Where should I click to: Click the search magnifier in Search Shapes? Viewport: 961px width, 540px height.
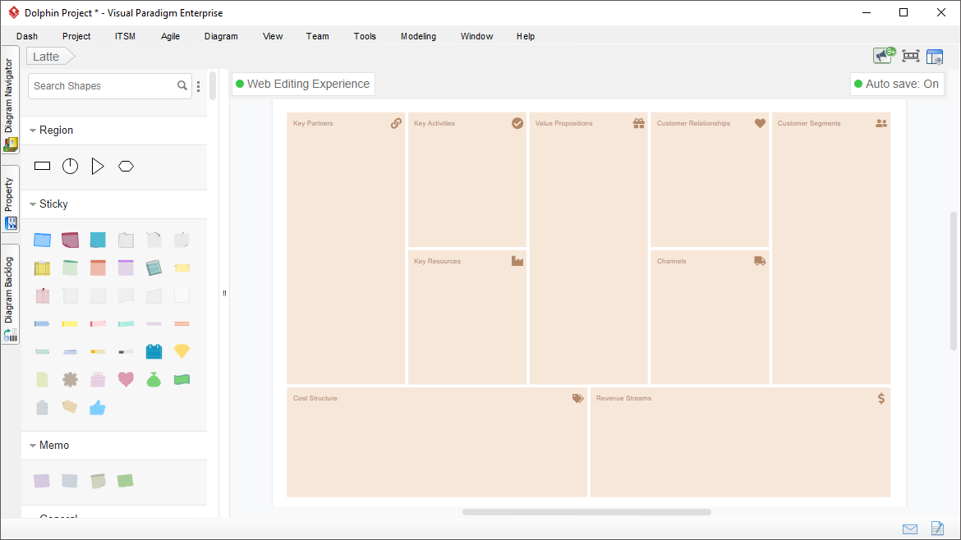pyautogui.click(x=182, y=85)
